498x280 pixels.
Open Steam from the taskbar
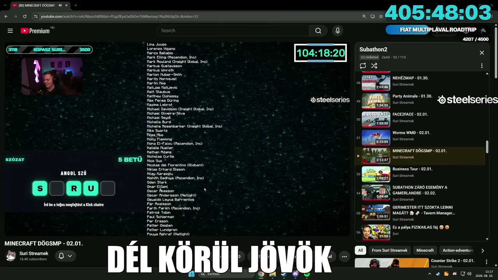[x=284, y=274]
